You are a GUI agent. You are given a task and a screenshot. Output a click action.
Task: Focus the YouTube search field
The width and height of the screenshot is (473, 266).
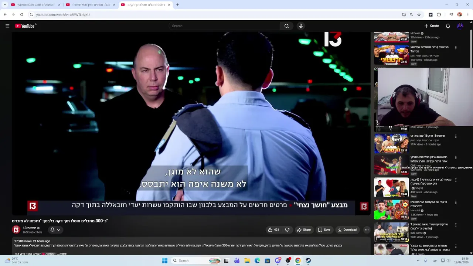tap(224, 26)
